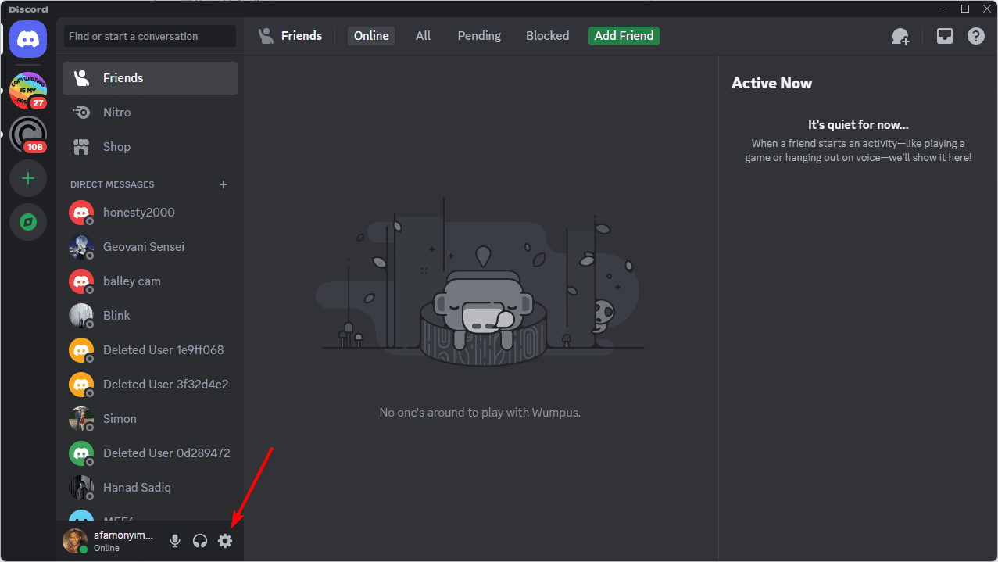Click the Direct Messages section header
Screen dimensions: 998x562
tap(113, 184)
